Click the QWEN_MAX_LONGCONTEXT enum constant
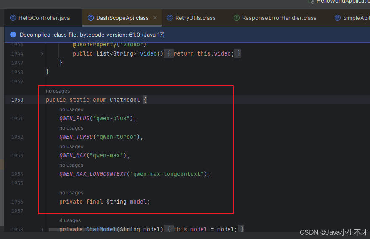 [x=93, y=174]
